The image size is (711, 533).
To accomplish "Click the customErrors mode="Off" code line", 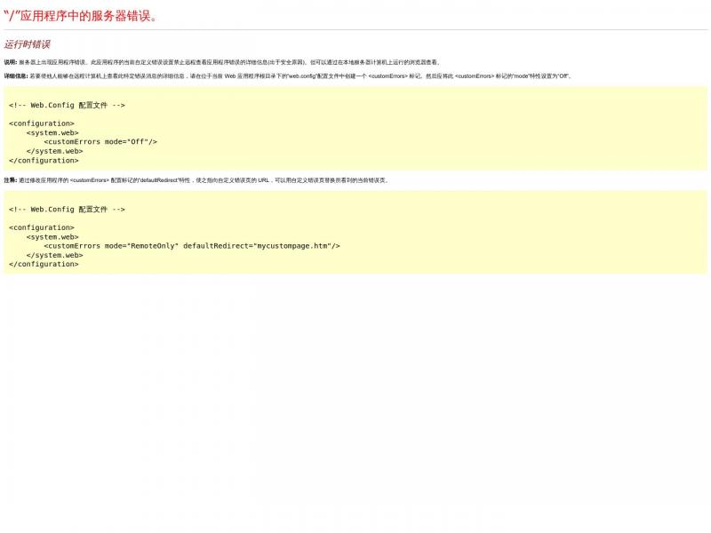I will (x=100, y=142).
